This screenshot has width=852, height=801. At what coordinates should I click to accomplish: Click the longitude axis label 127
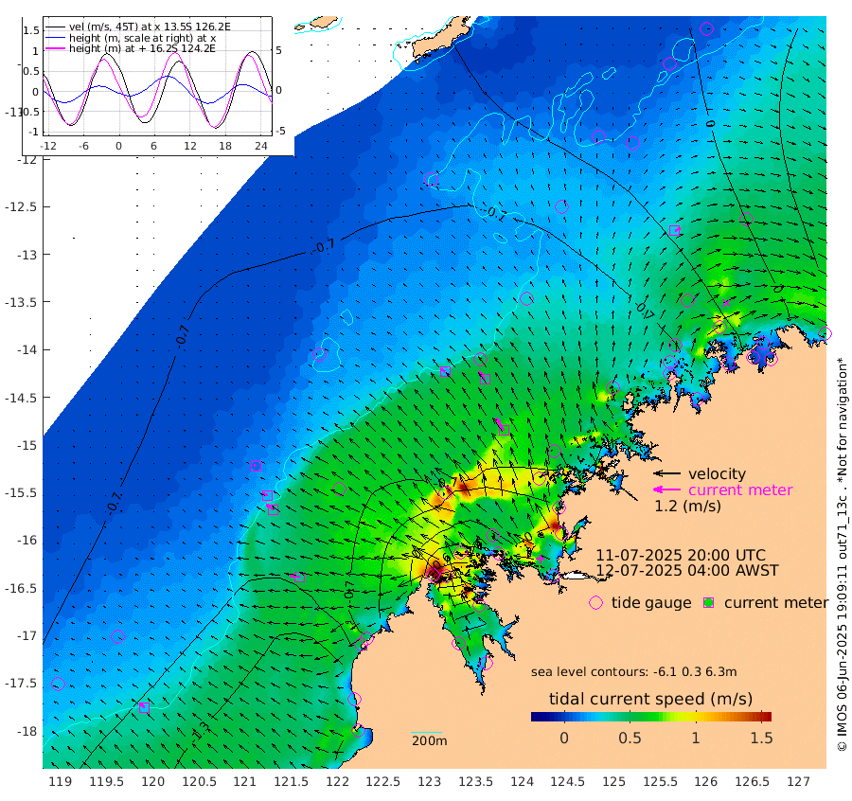(798, 782)
